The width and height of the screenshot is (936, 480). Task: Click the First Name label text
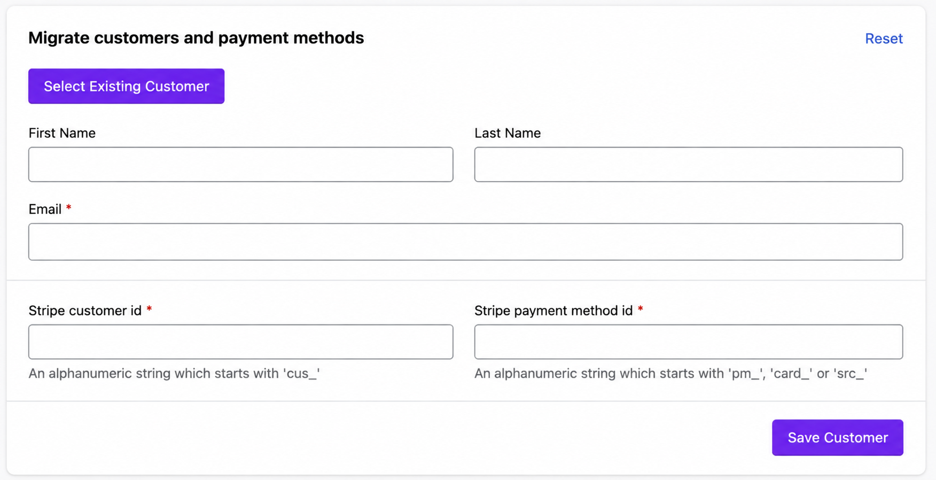pos(62,133)
